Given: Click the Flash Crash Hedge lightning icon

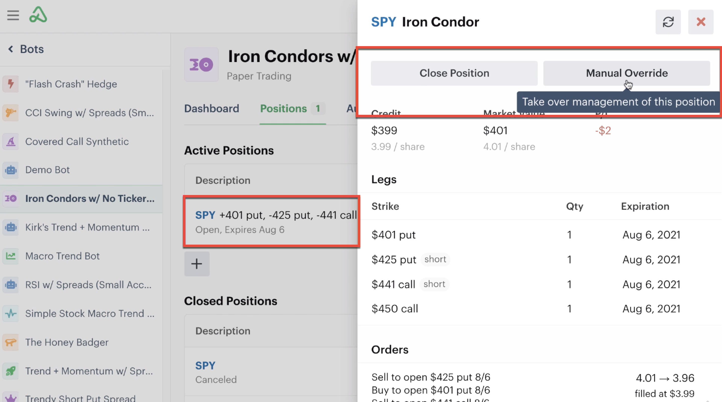Looking at the screenshot, I should tap(11, 84).
